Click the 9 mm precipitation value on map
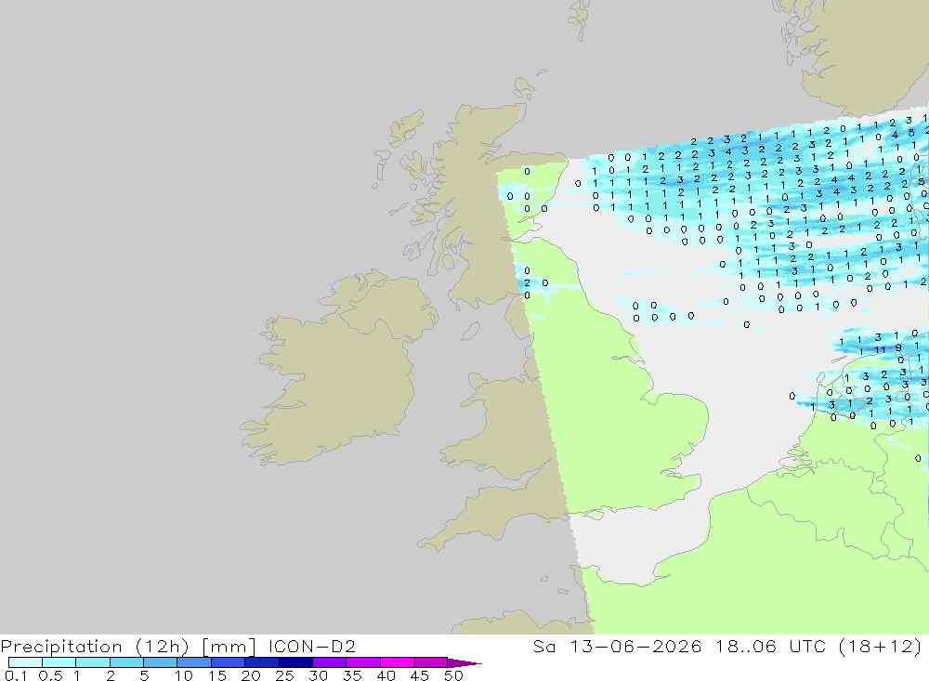The height and width of the screenshot is (681, 929). point(898,347)
